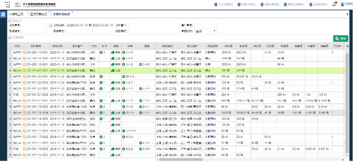Open the notification bell icon in header

(334, 4)
